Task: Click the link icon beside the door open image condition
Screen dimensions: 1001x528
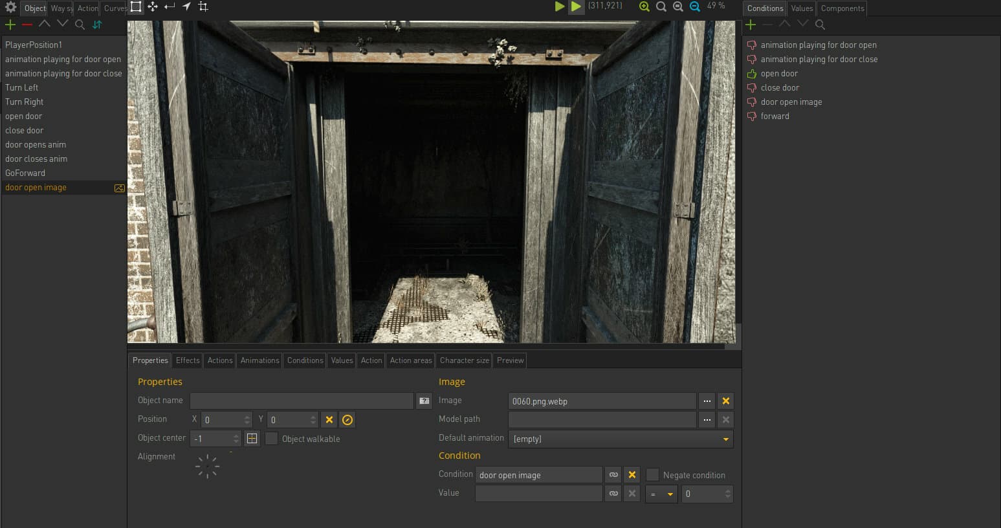Action: tap(613, 475)
